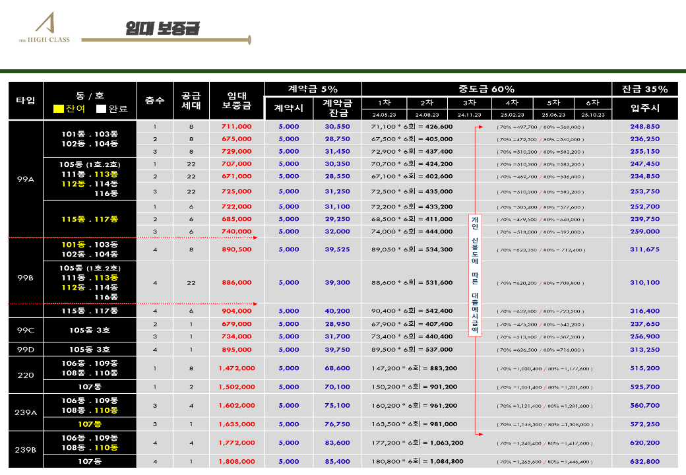
Task: Click the vertical 개인 신용도 loan label box
Action: click(x=475, y=275)
